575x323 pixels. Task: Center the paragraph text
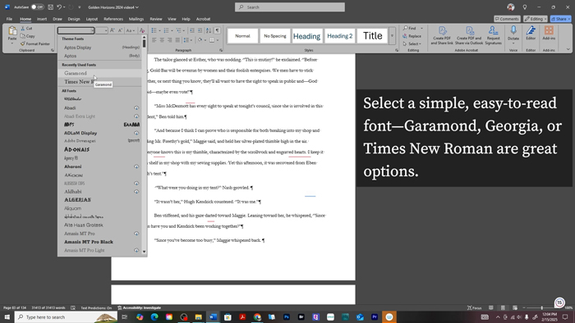[x=162, y=40]
